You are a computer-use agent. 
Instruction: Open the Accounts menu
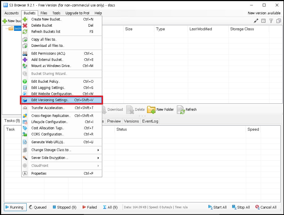coord(11,13)
